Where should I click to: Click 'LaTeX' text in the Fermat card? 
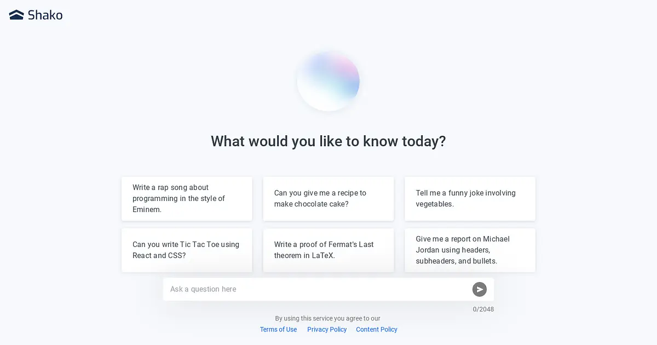coord(323,256)
